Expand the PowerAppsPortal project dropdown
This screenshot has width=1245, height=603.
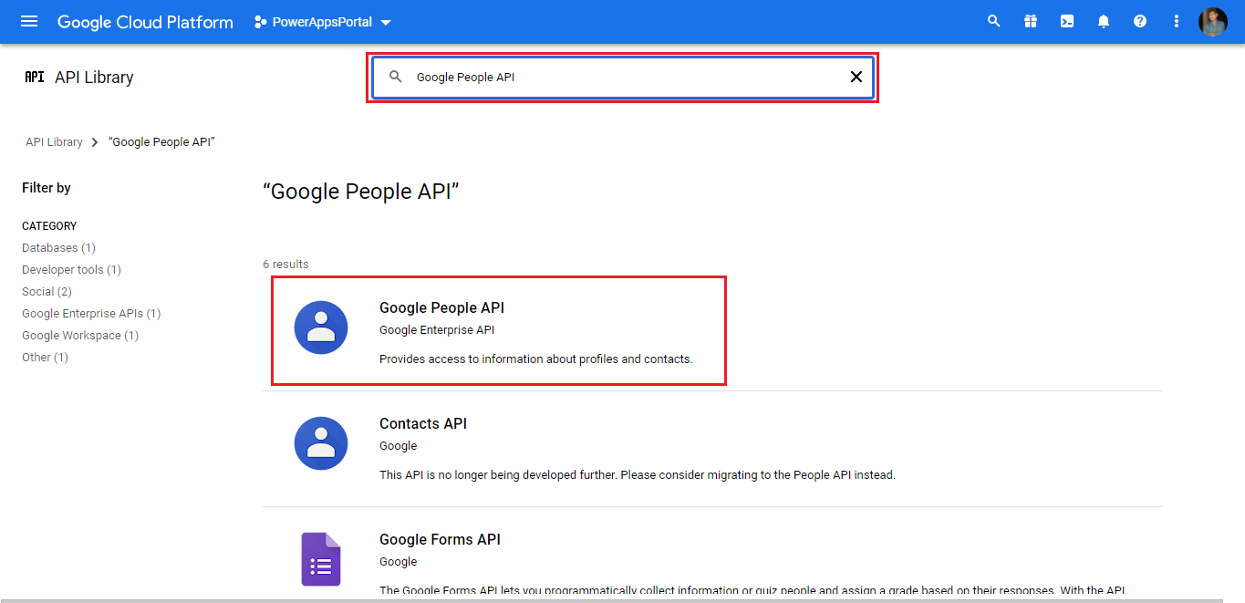click(323, 22)
